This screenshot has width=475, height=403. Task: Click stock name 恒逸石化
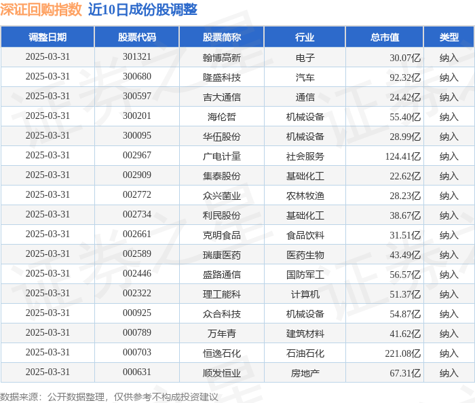pos(222,353)
